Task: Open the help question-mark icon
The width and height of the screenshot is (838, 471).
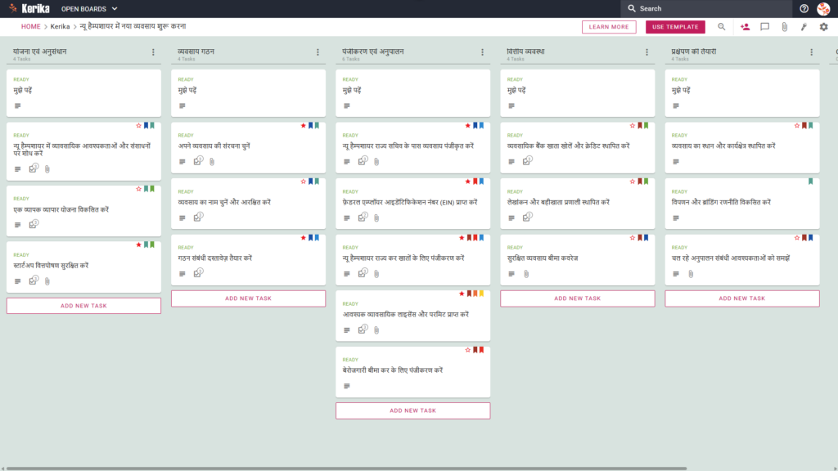Action: (x=804, y=8)
